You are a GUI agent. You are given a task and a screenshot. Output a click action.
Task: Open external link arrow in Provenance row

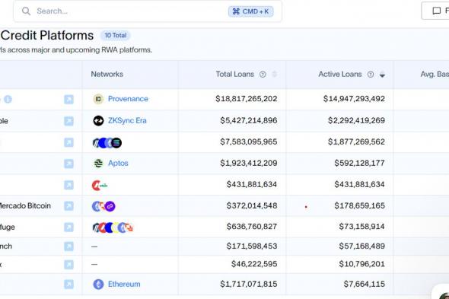(x=68, y=100)
